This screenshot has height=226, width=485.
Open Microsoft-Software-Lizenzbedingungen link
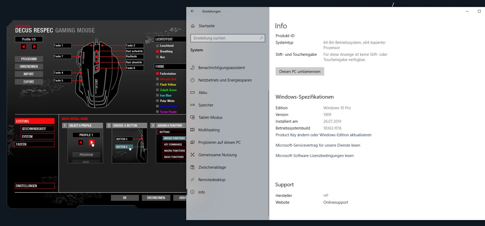point(314,156)
